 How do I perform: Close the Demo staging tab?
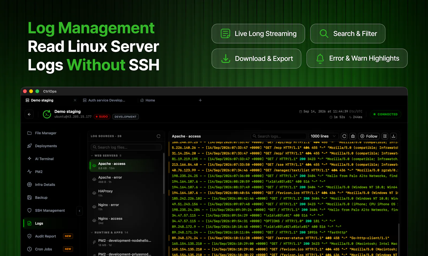tap(75, 100)
